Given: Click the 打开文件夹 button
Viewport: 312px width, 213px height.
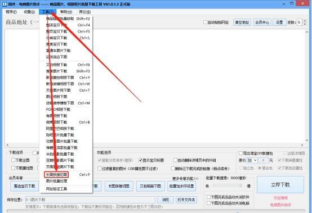Looking at the screenshot, I should coord(186,200).
